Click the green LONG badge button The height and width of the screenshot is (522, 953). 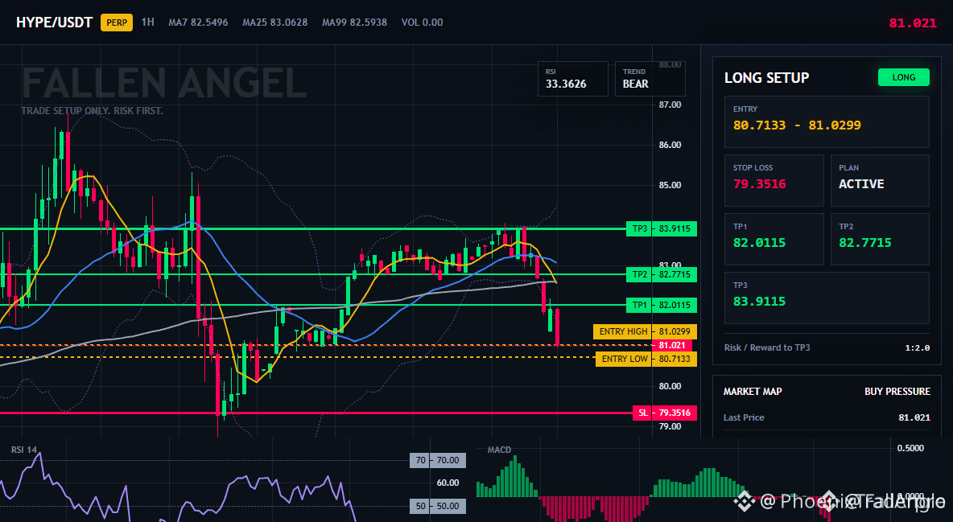(903, 77)
